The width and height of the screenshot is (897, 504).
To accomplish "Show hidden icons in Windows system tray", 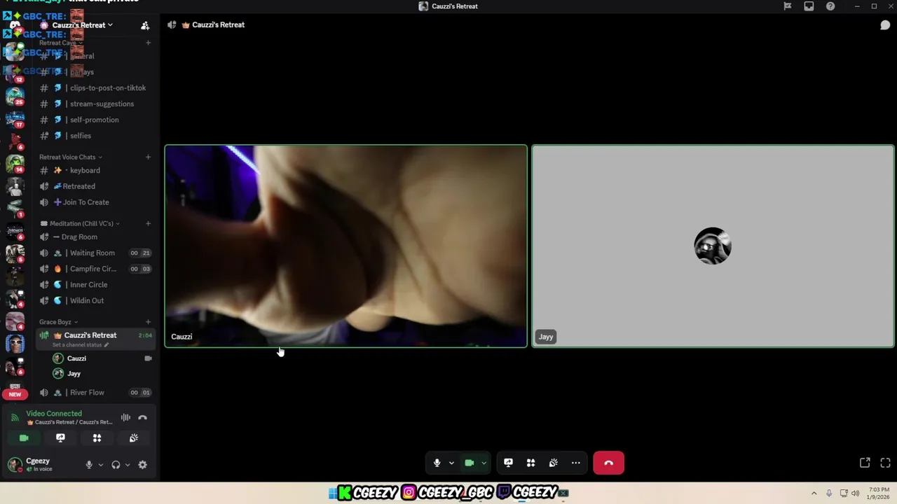I will pyautogui.click(x=814, y=493).
